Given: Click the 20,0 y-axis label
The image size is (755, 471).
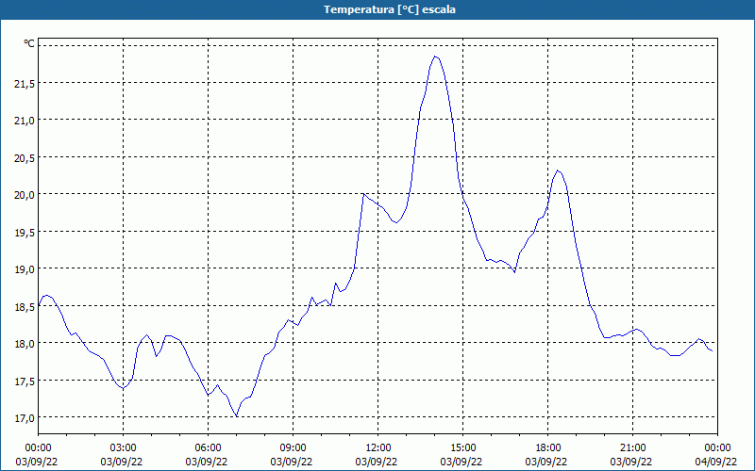Looking at the screenshot, I should tap(25, 195).
